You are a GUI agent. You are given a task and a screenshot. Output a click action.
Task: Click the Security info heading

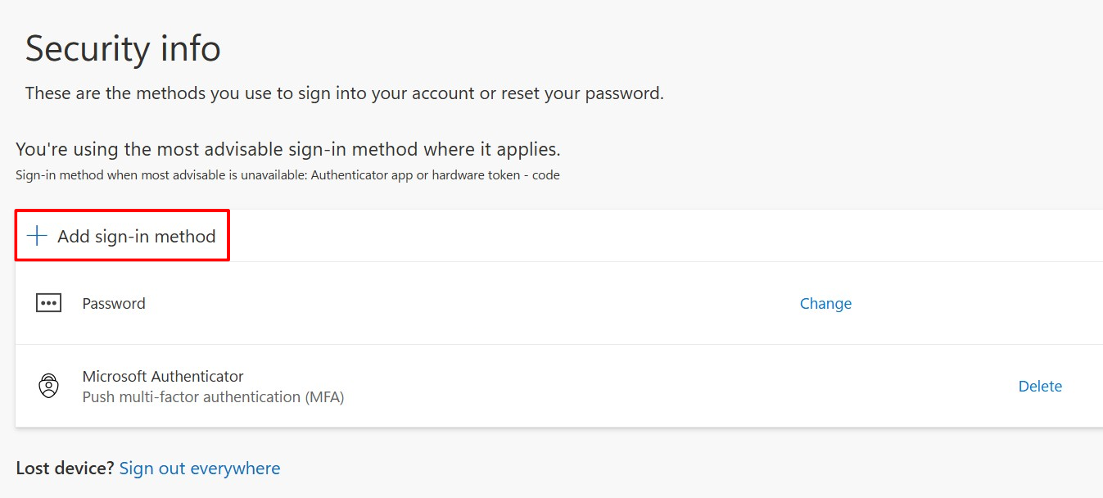click(123, 48)
